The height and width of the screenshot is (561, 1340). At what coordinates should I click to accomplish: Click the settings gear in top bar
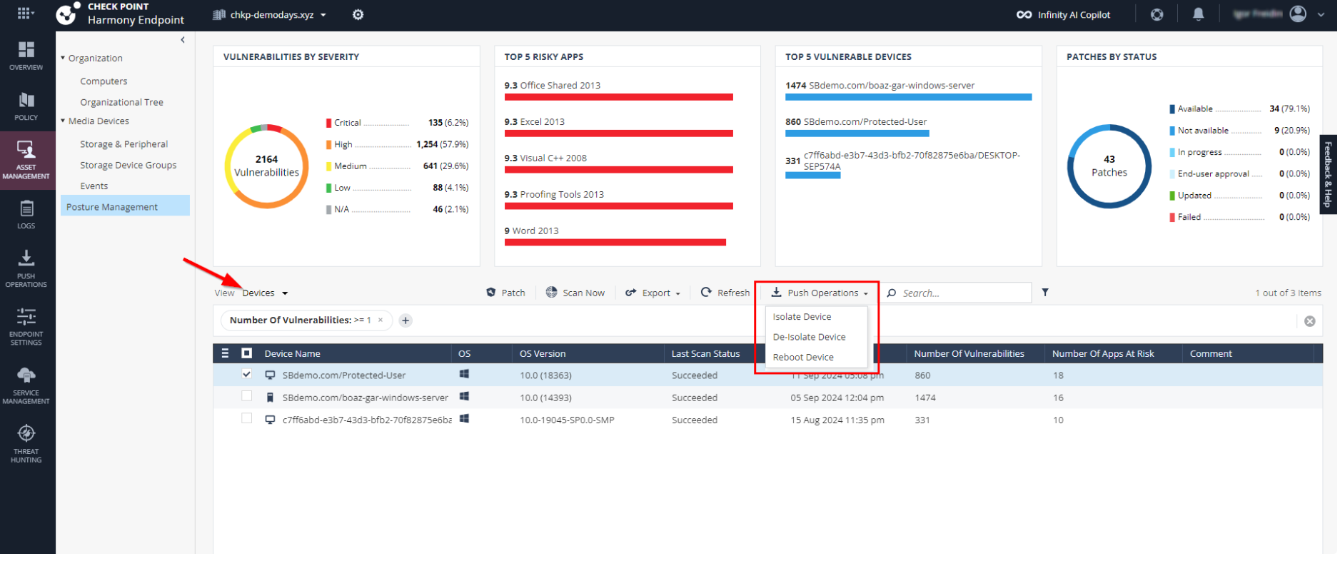pyautogui.click(x=358, y=14)
